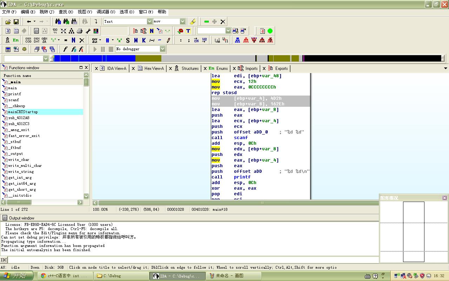Click the debugger stop button
The height and width of the screenshot is (281, 449).
click(111, 49)
